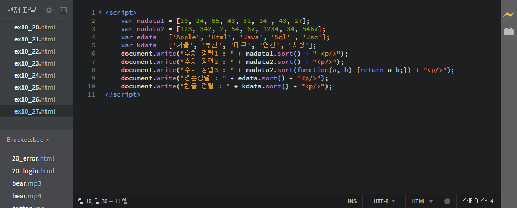Screen dimensions: 517x208
Task: Click the 현재 파일 working files header
Action: pos(22,10)
